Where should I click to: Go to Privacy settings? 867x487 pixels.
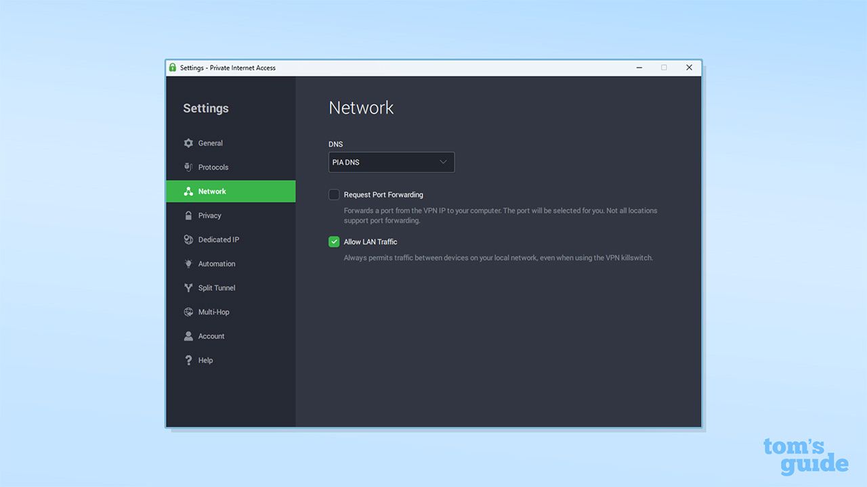(230, 216)
